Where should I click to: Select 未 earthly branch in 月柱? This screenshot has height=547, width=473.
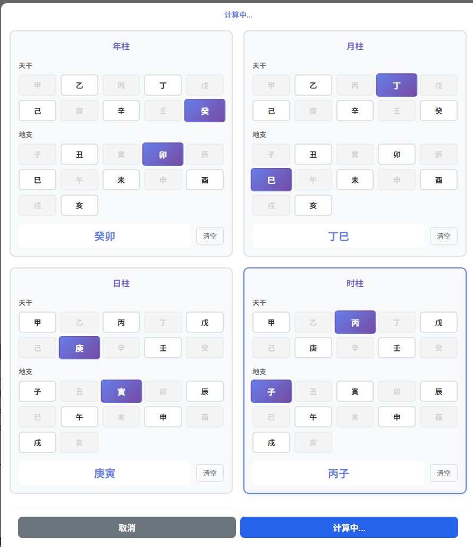click(355, 180)
